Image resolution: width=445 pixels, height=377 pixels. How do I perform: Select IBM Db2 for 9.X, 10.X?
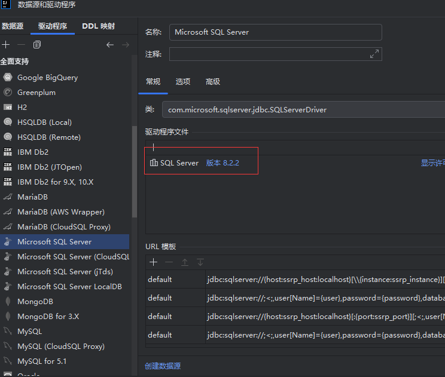tap(65, 182)
